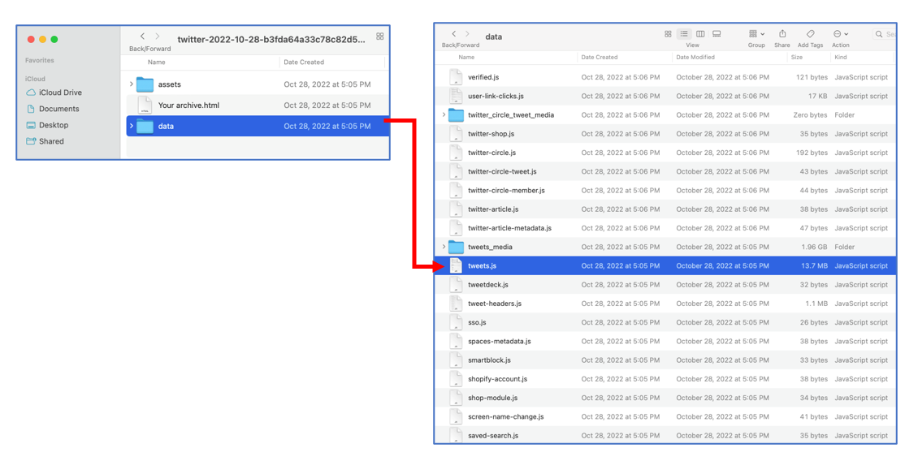Viewport: 905px width, 461px height.
Task: Click Forward arrow in twitter archive window
Action: (x=157, y=37)
